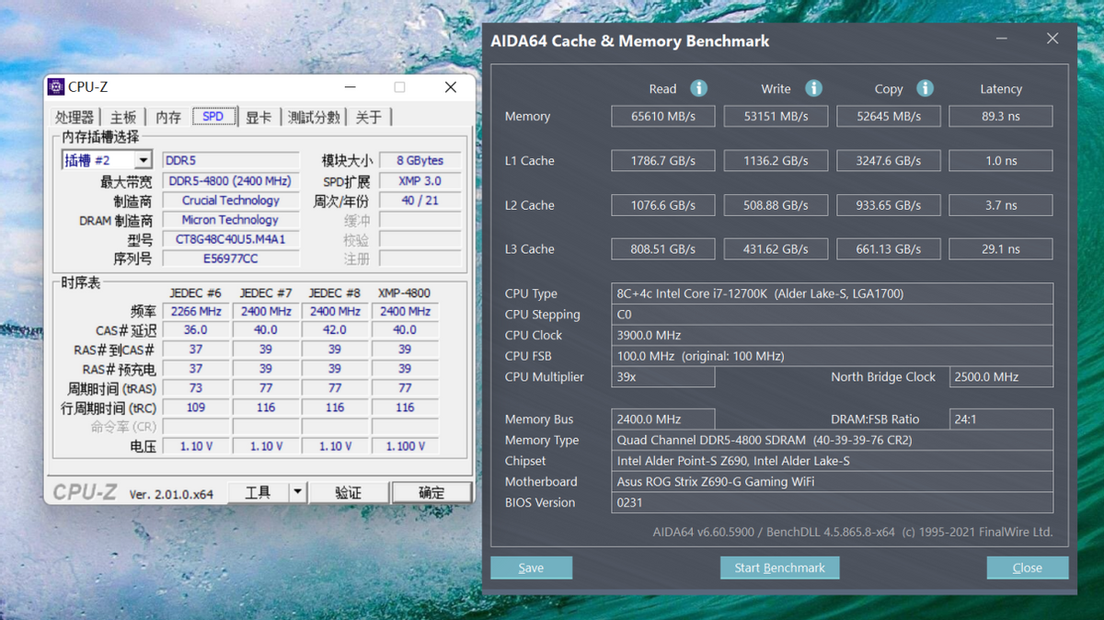Click the CPU-Z app icon in title bar

pyautogui.click(x=56, y=87)
